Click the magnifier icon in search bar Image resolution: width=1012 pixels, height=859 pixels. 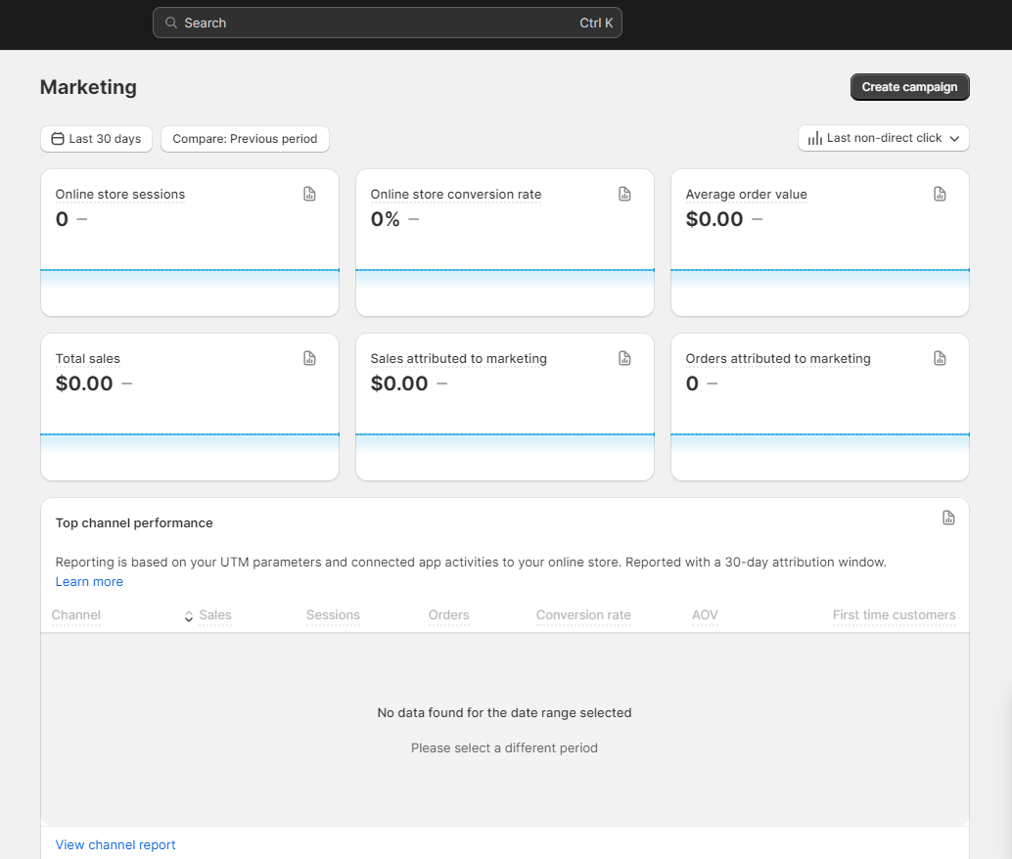[171, 23]
